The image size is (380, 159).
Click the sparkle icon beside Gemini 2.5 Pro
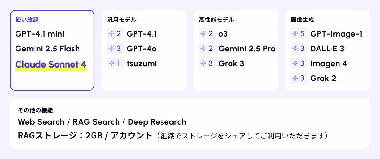click(203, 49)
